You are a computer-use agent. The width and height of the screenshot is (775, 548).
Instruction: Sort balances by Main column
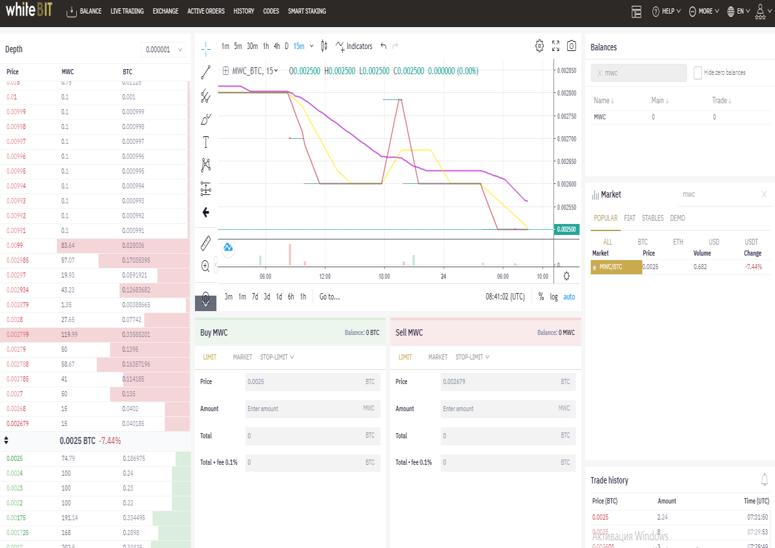(x=660, y=101)
